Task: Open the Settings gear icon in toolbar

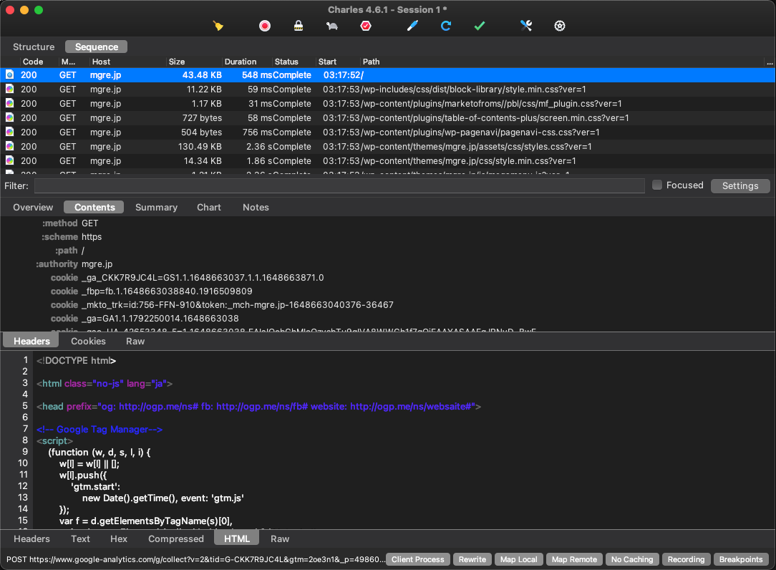Action: (x=560, y=26)
